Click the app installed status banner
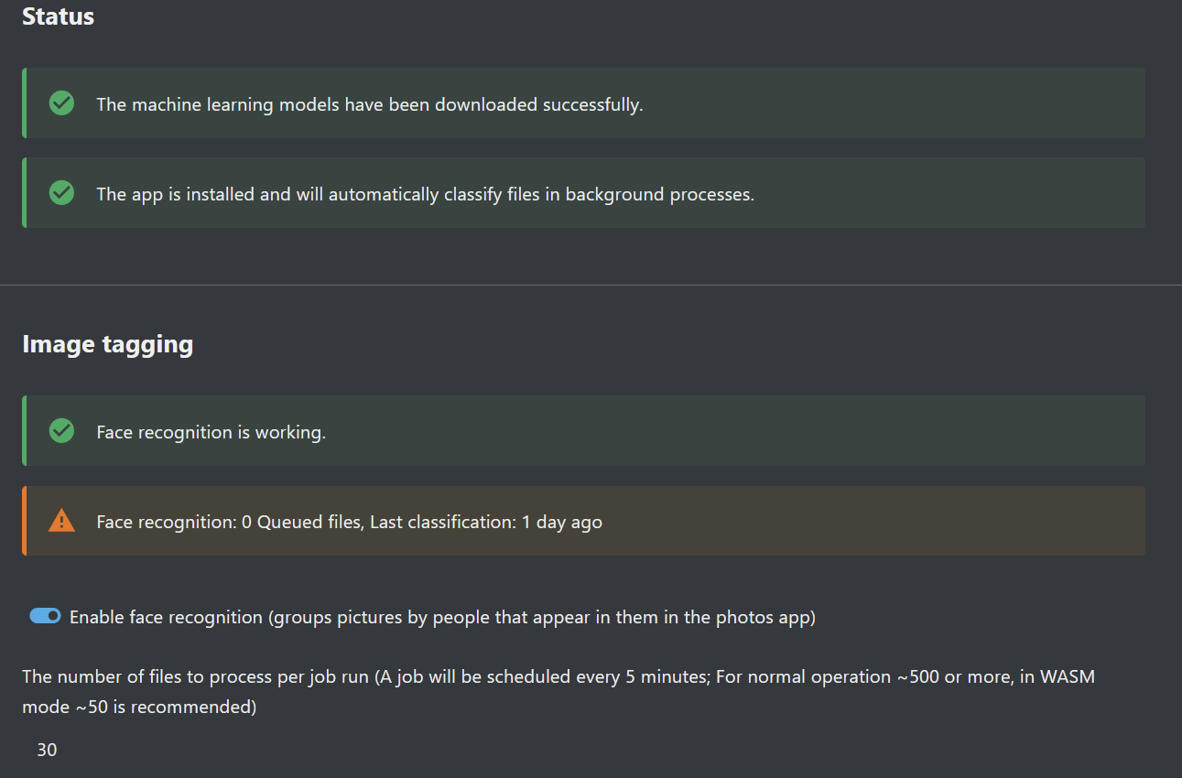Image resolution: width=1182 pixels, height=778 pixels. coord(583,192)
